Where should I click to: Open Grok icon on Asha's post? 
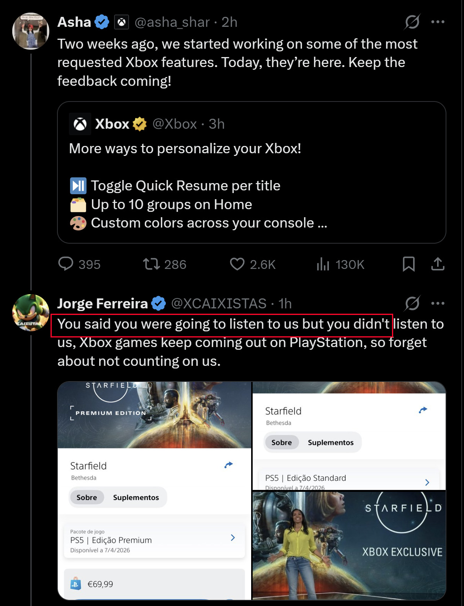point(412,22)
